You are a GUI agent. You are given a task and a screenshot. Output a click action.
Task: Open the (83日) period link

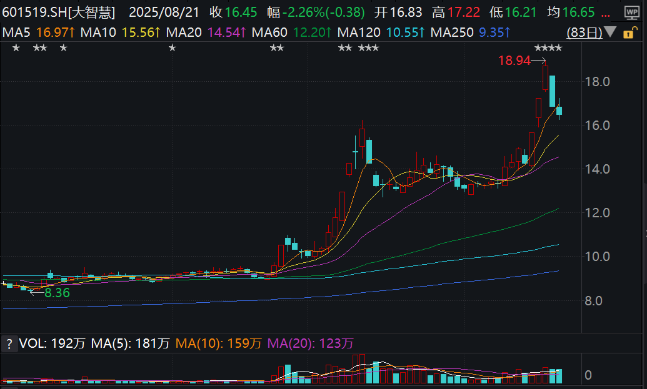584,32
